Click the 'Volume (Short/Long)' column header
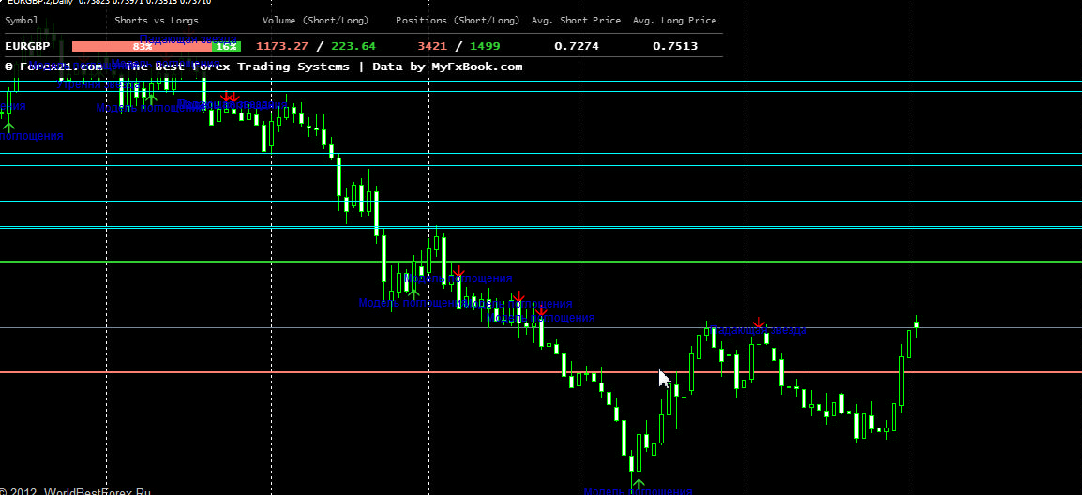The width and height of the screenshot is (1082, 495). 316,20
